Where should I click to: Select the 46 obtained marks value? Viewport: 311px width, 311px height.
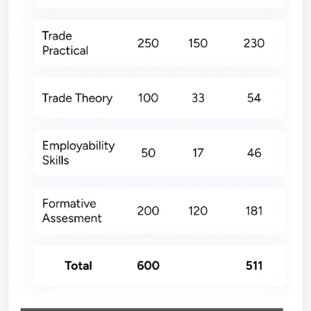254,153
